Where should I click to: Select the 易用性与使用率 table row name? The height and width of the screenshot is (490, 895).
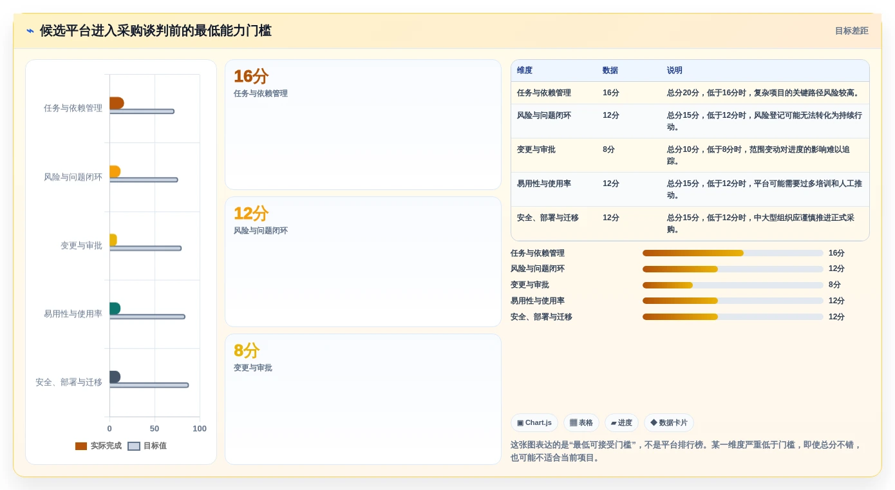[544, 184]
